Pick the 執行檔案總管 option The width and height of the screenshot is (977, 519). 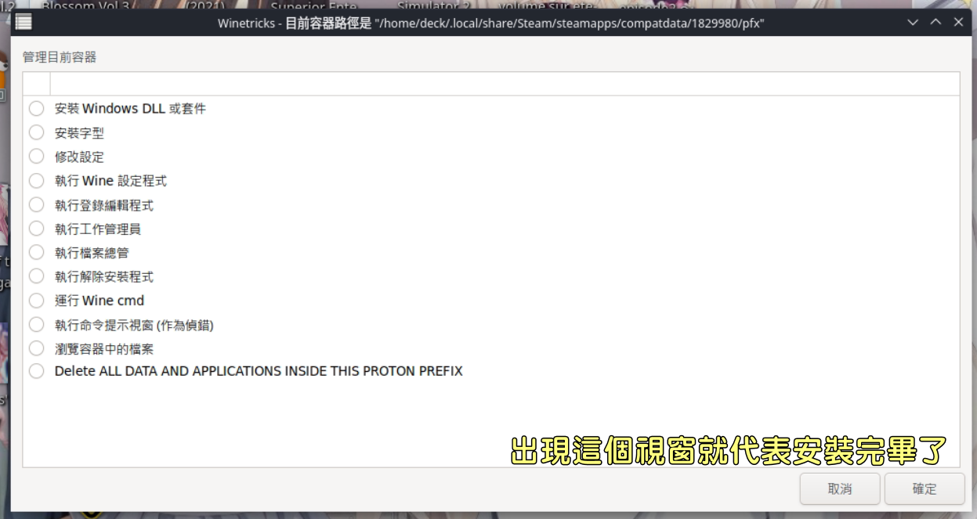pyautogui.click(x=37, y=253)
